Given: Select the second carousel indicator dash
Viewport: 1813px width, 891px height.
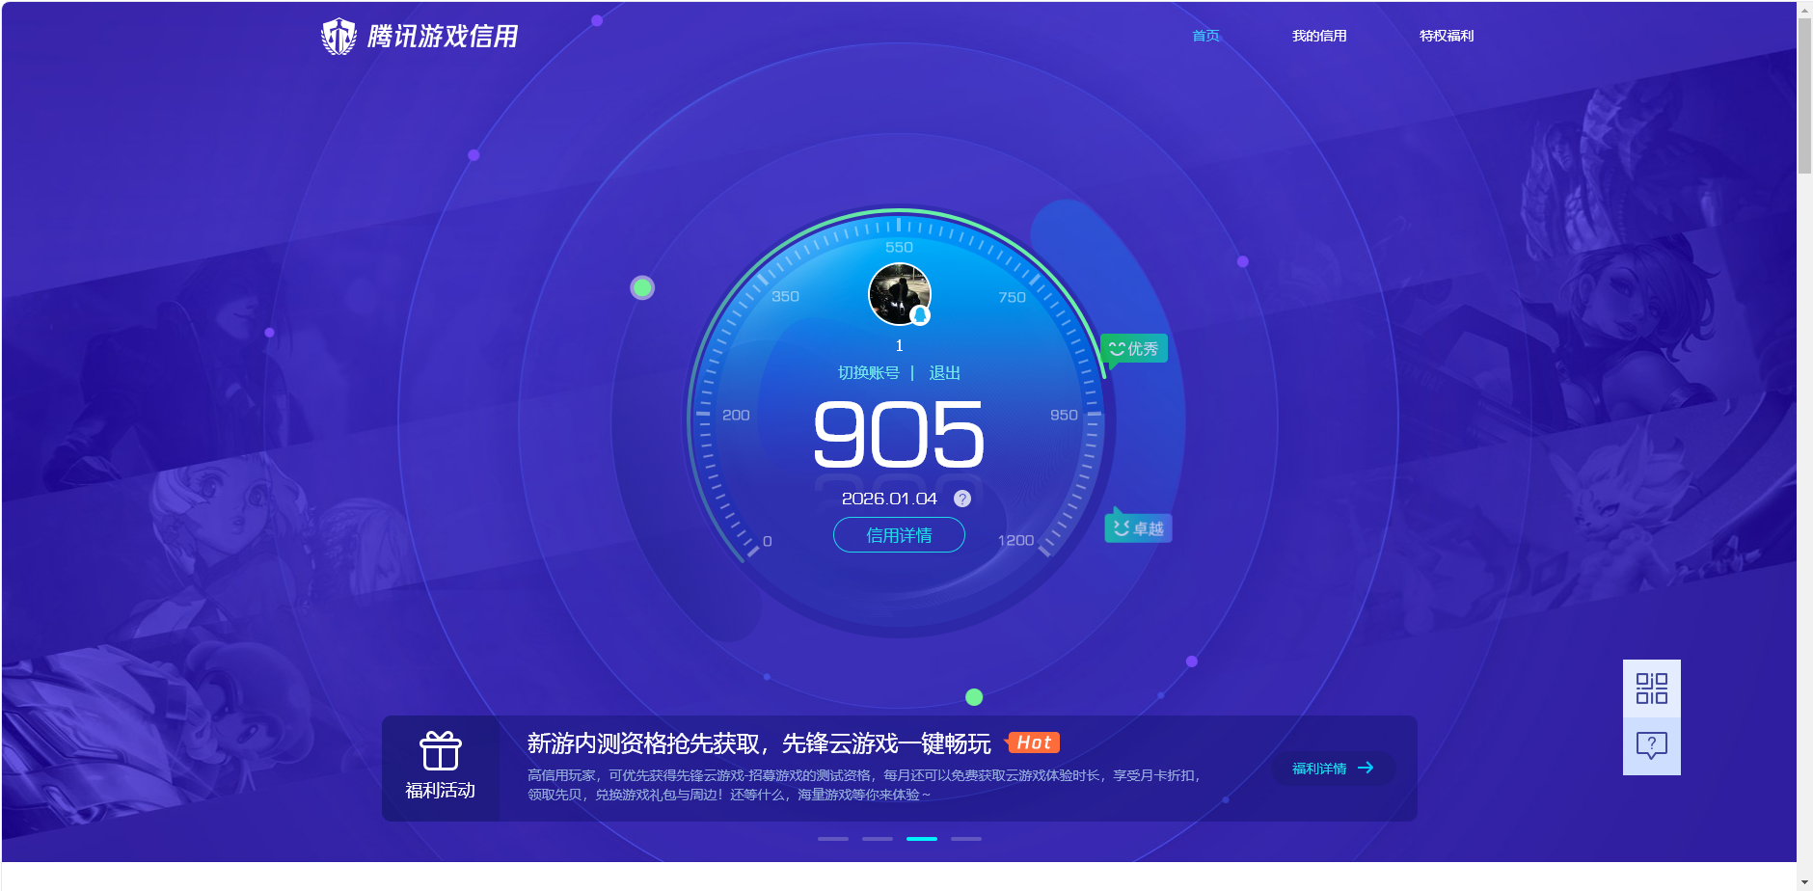Looking at the screenshot, I should [878, 839].
